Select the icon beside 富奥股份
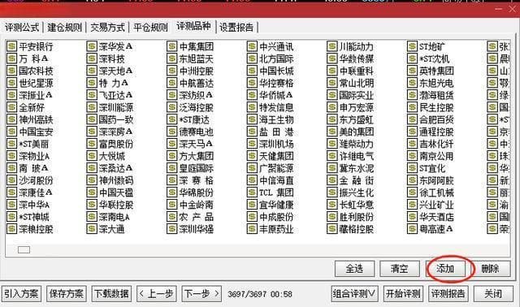The width and height of the screenshot is (520, 307). [x=92, y=144]
